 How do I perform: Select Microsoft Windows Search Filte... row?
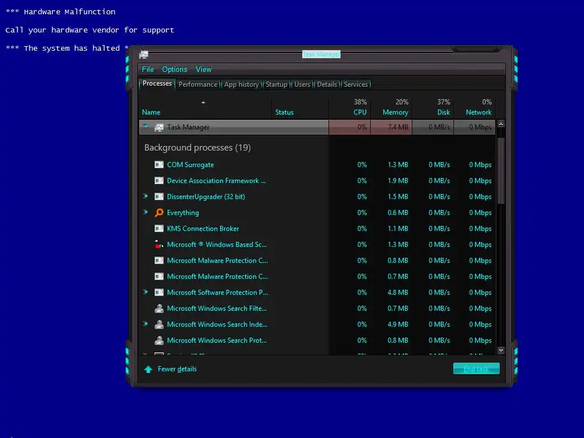pos(317,309)
